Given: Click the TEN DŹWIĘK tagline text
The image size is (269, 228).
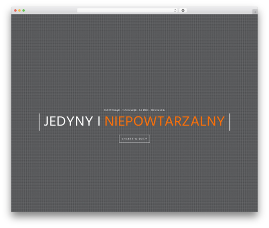Looking at the screenshot, I should coord(130,110).
